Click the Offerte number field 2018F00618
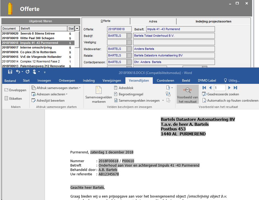The height and width of the screenshot is (200, 259). click(119, 29)
